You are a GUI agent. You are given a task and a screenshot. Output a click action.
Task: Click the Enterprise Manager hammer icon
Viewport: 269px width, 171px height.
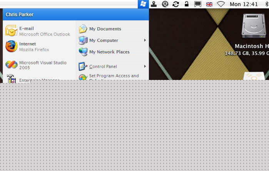pos(11,78)
